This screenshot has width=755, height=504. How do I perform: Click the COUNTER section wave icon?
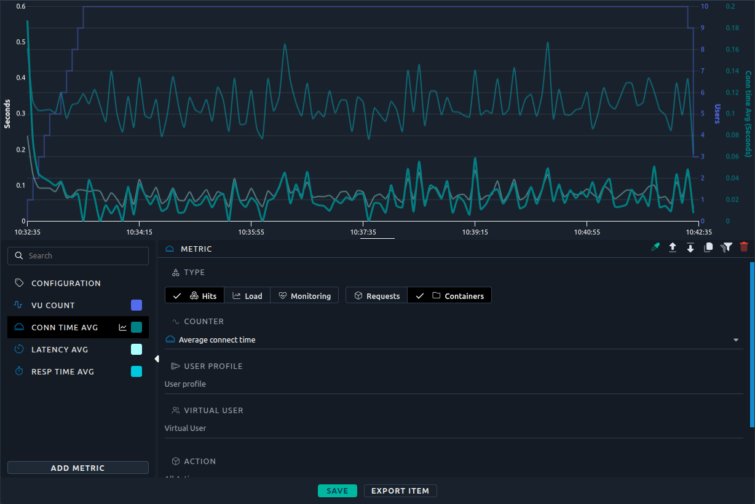[x=175, y=321]
